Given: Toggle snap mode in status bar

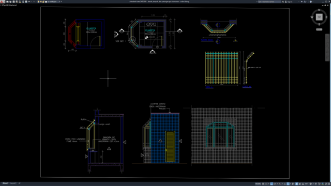Looking at the screenshot, I should coord(266,184).
